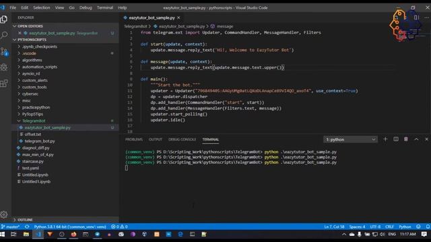Select Python 3.8.1 interpreter in status bar

[x=70, y=227]
